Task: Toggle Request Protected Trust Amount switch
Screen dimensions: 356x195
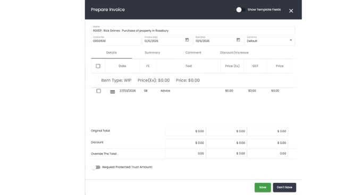Action: [96, 167]
